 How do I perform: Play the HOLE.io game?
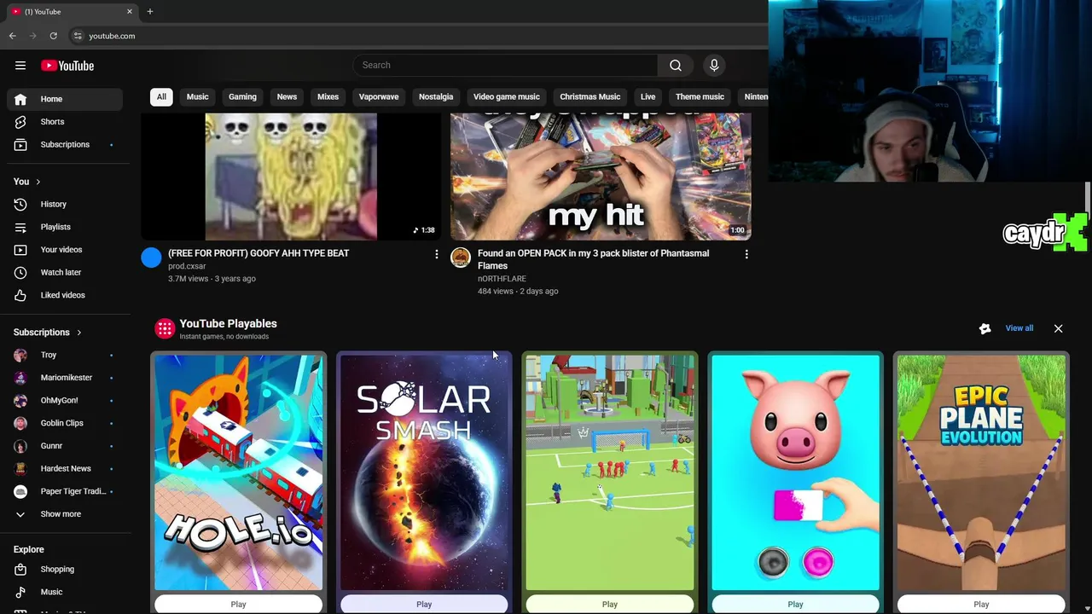(x=238, y=604)
